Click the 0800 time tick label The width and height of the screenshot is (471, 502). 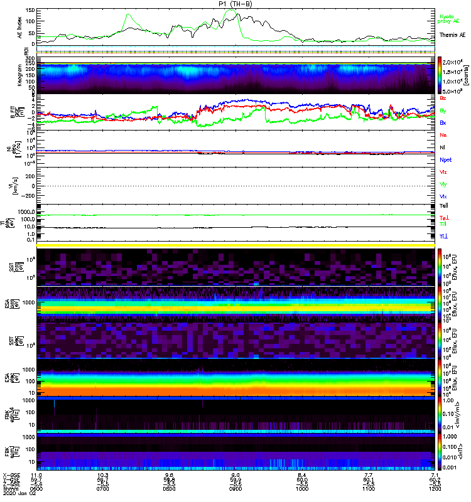tap(169, 489)
